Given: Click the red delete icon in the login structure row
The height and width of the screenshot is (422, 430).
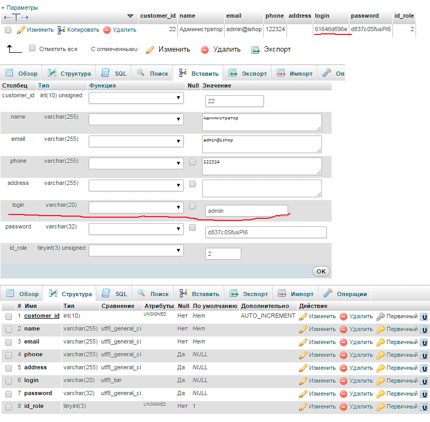Looking at the screenshot, I should pos(343,381).
